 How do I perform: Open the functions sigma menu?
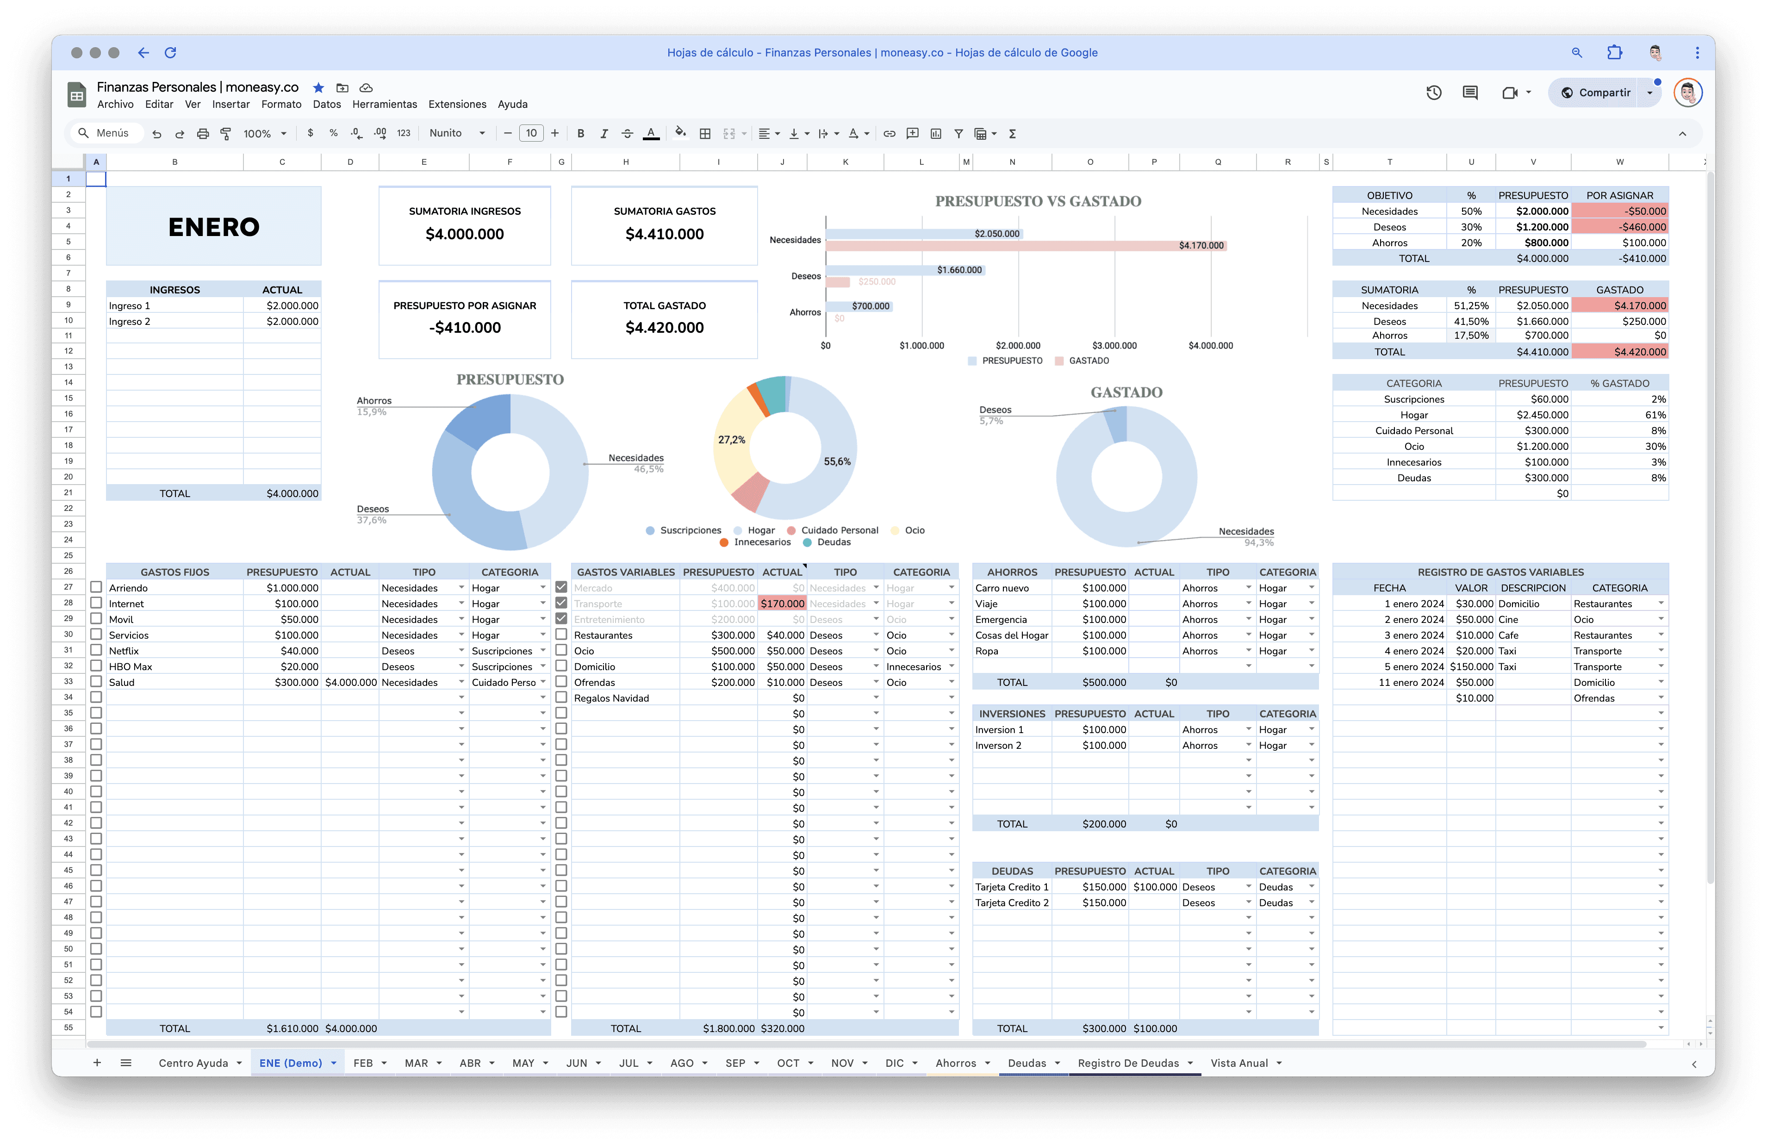(x=1012, y=134)
